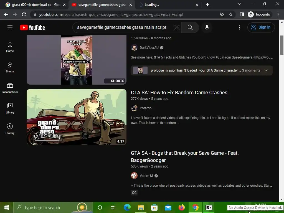
Task: Switch to Chrome on taskbar
Action: 195,207
